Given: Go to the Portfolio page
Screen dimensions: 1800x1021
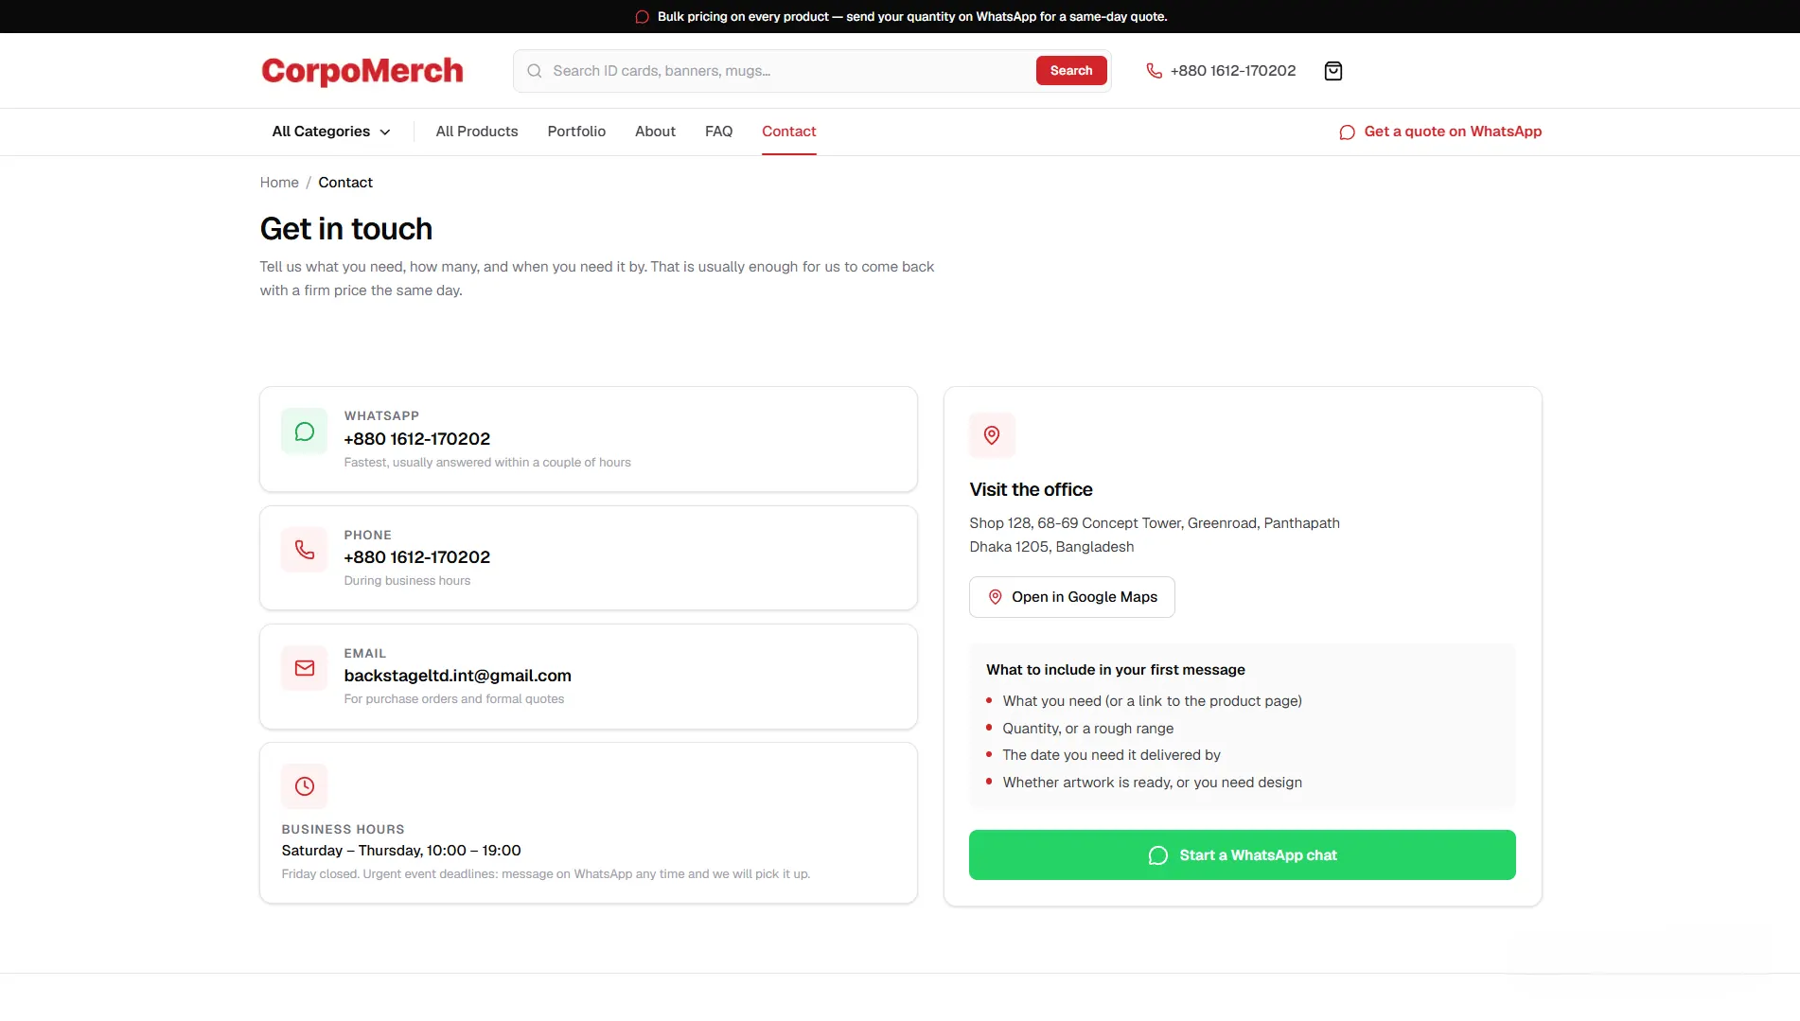Looking at the screenshot, I should coord(576,132).
